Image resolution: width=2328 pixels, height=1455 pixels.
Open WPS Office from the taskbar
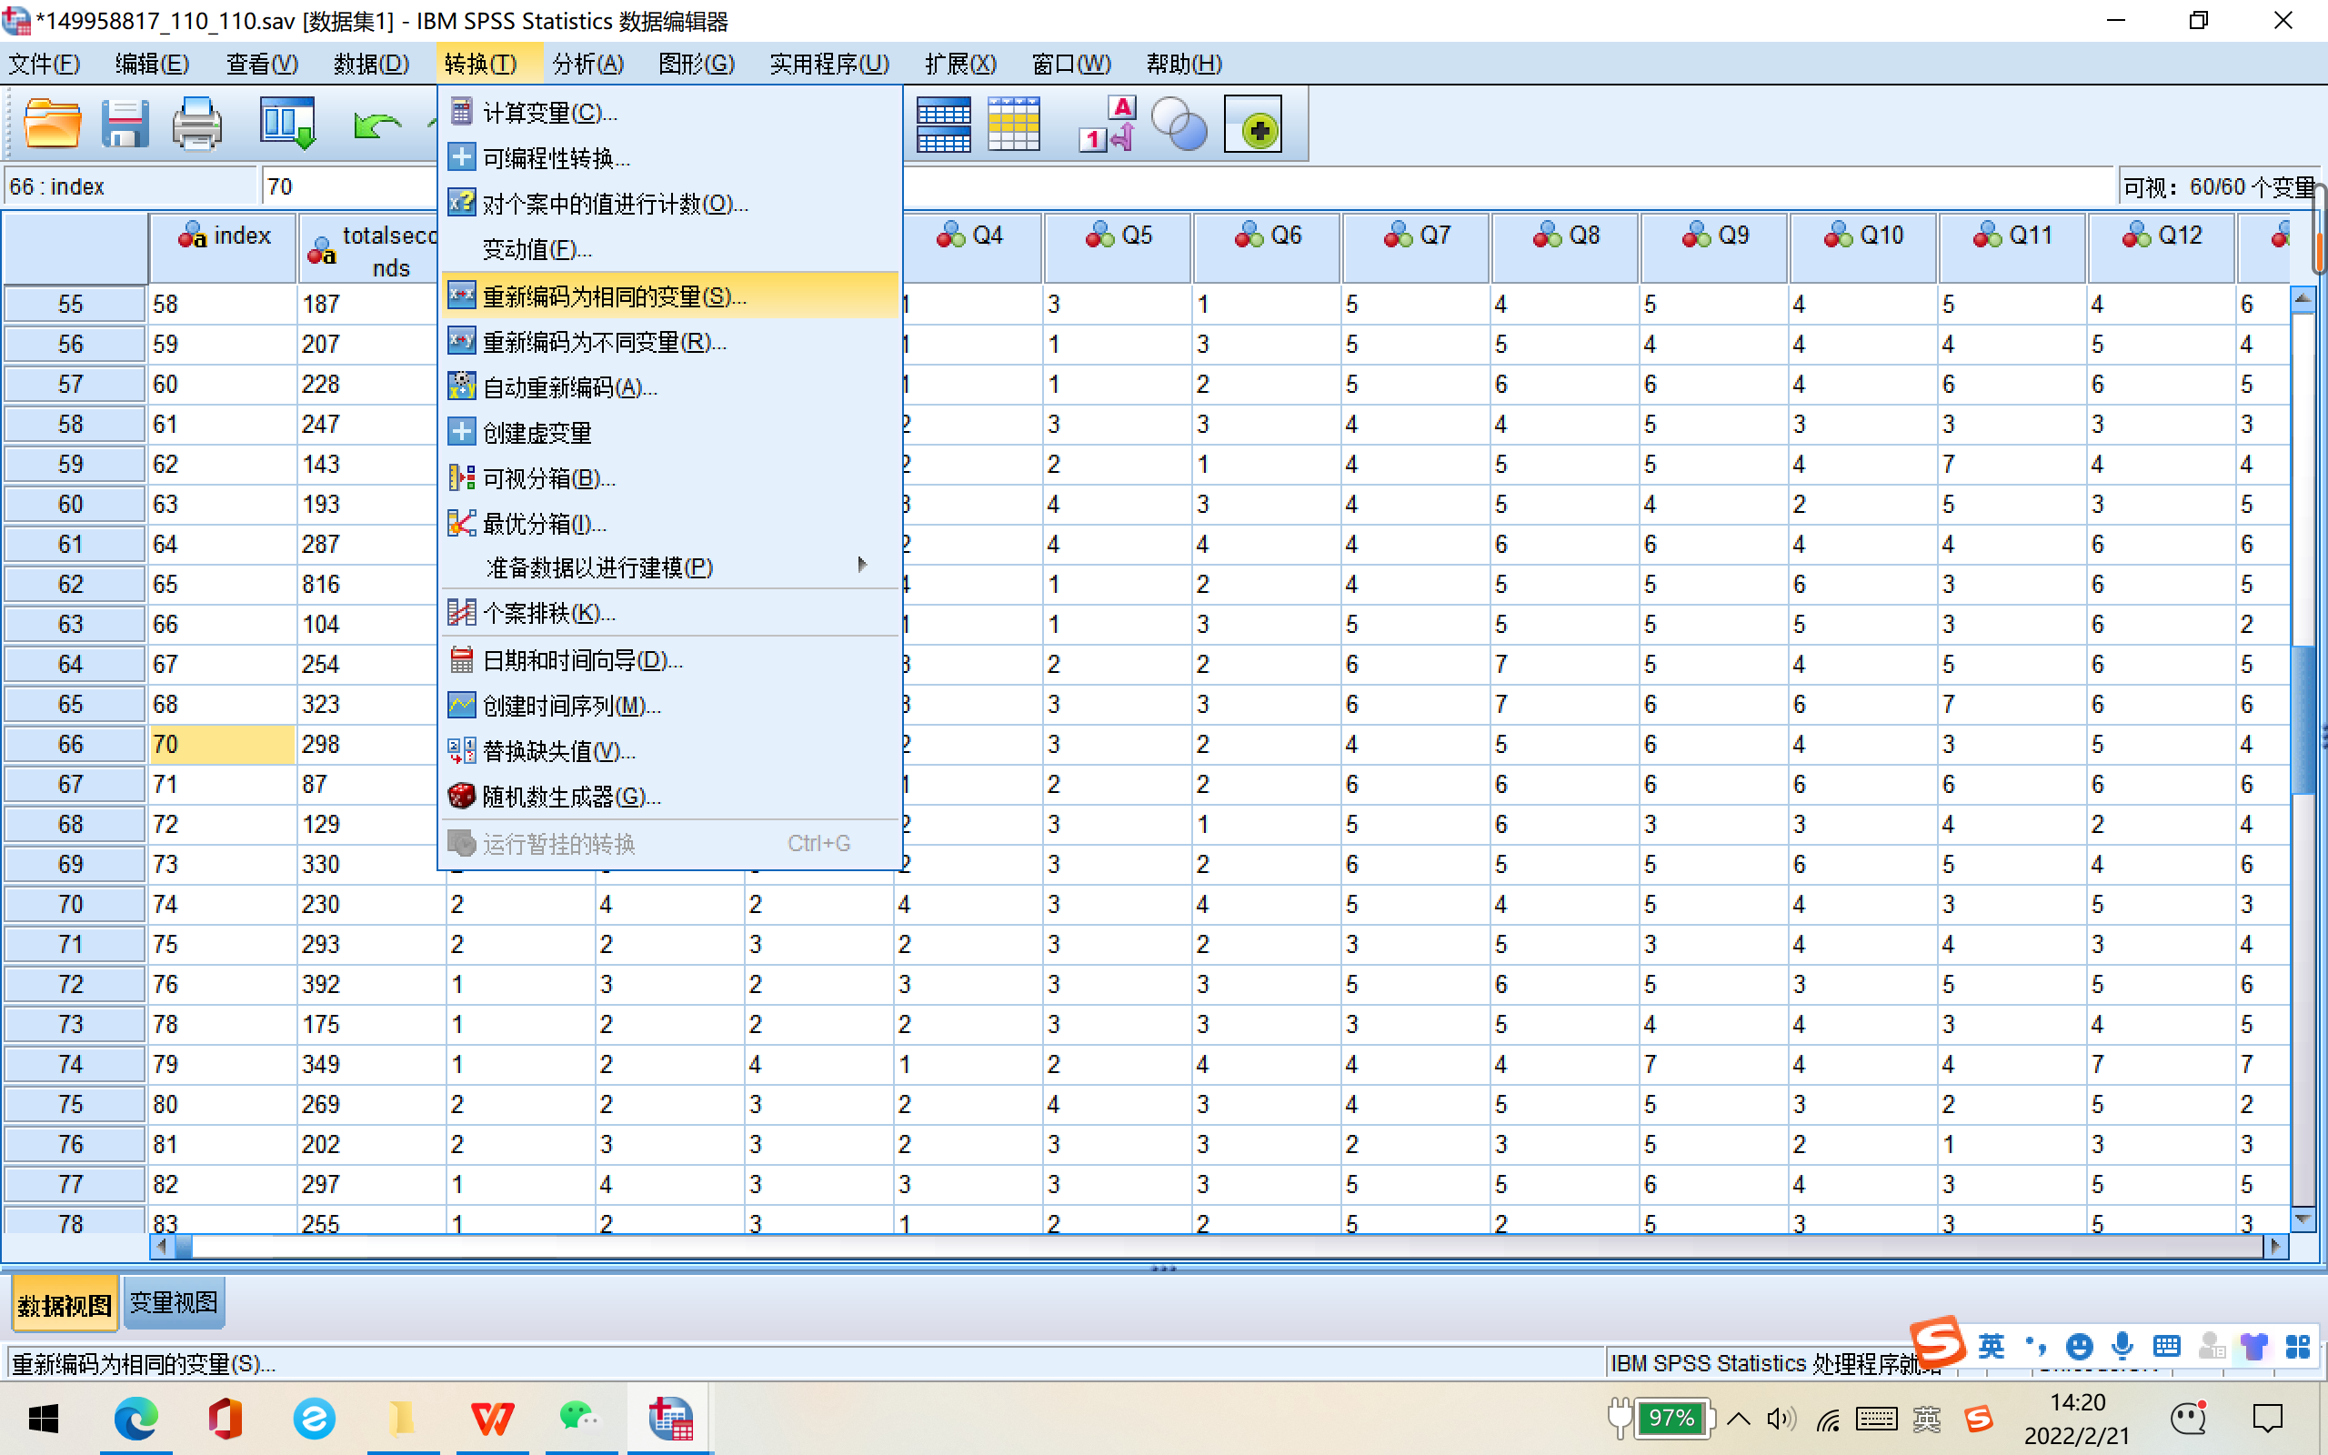click(x=492, y=1419)
